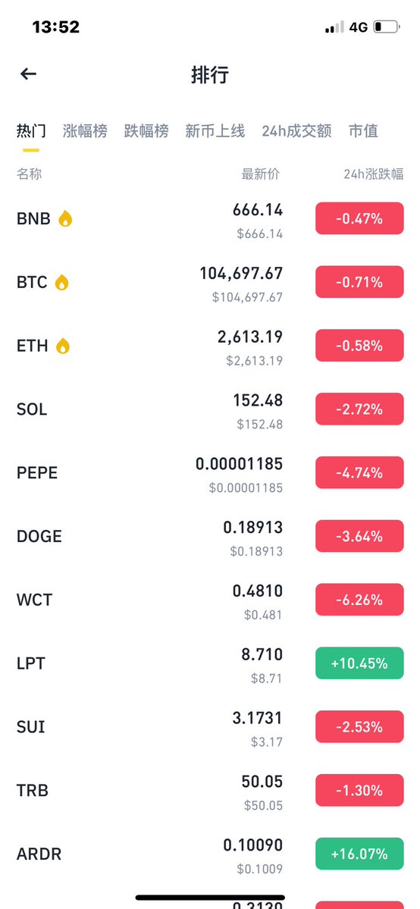Open the DOGE coin row
This screenshot has width=420, height=909.
pyautogui.click(x=210, y=536)
